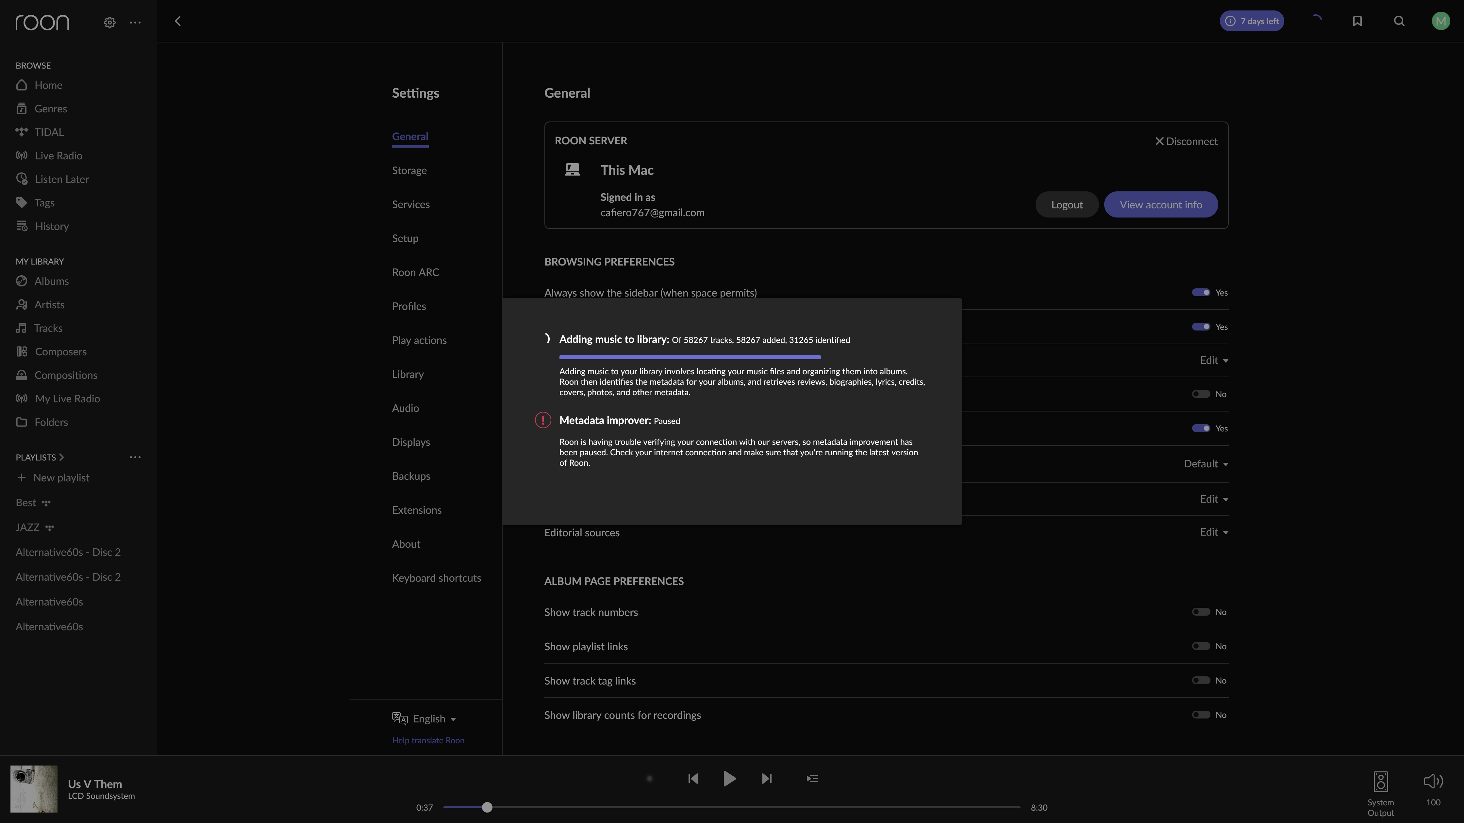The width and height of the screenshot is (1464, 823).
Task: Select the Services settings tab
Action: pyautogui.click(x=411, y=204)
